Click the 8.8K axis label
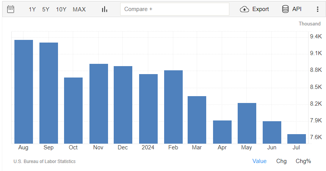Viewport: 326px width, 171px height. click(316, 70)
